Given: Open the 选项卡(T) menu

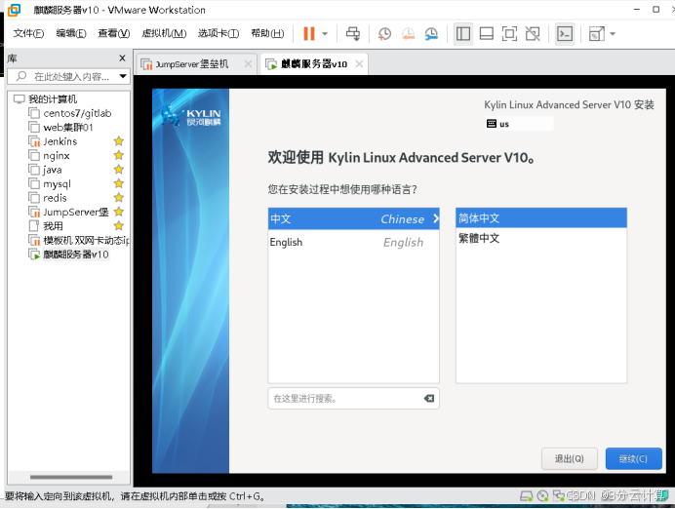Looking at the screenshot, I should click(x=218, y=33).
